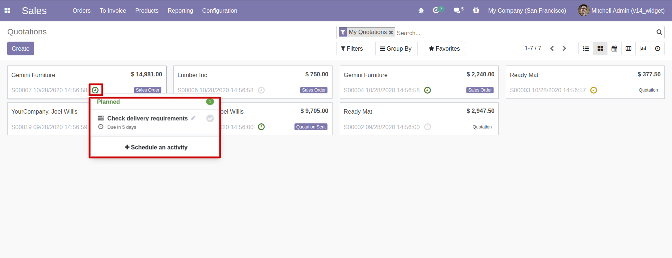
Task: Open activities clock icon with badge 7
Action: click(x=438, y=10)
